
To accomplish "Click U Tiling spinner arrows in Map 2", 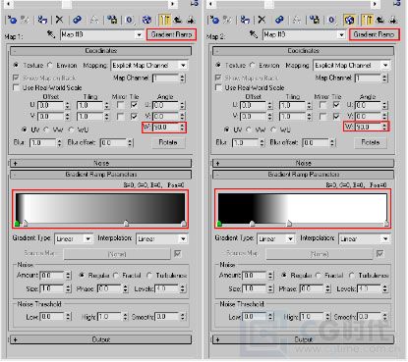I will 309,105.
